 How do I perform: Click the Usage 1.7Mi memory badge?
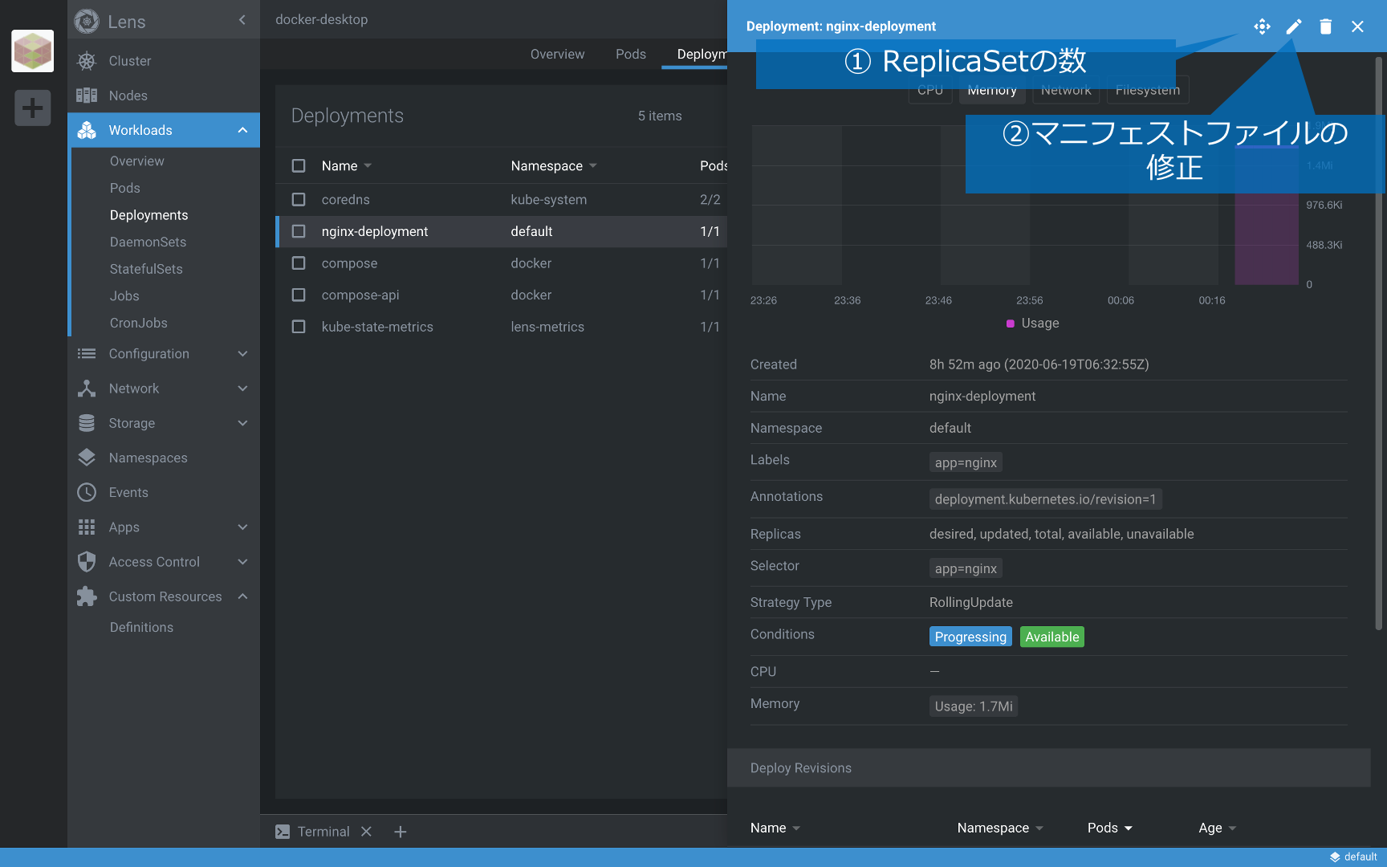click(x=974, y=706)
